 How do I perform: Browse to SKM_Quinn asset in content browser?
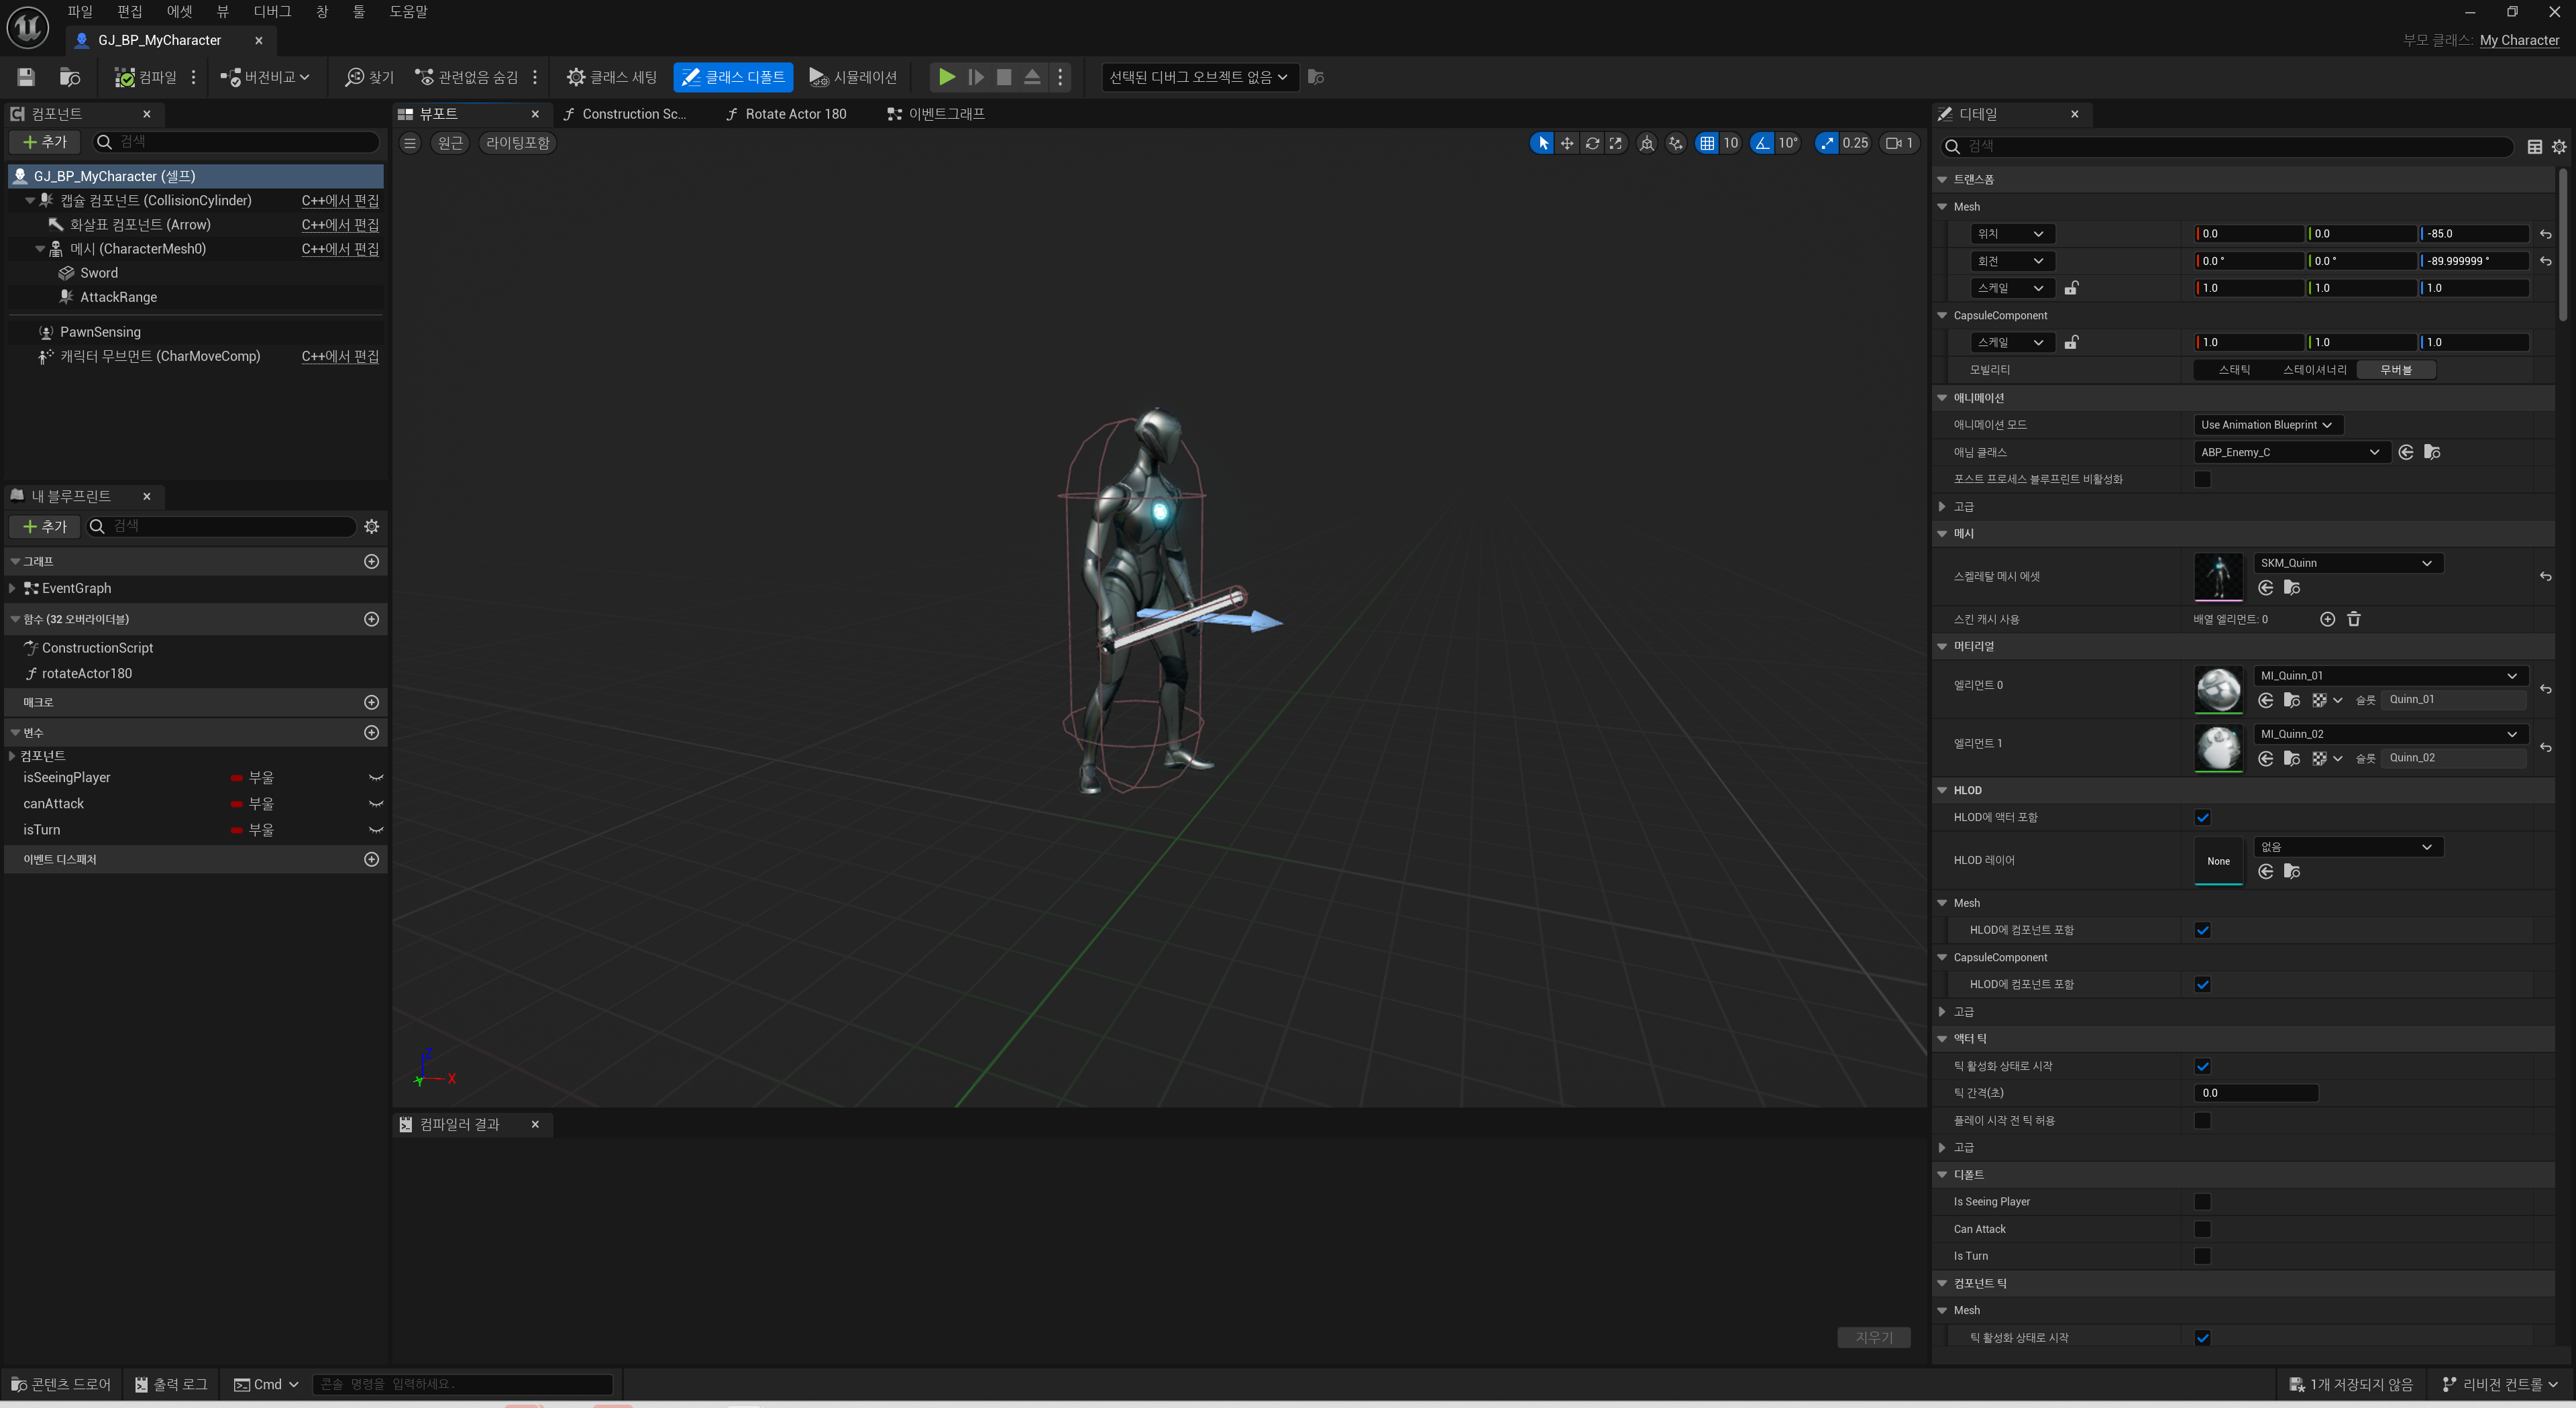tap(2292, 588)
